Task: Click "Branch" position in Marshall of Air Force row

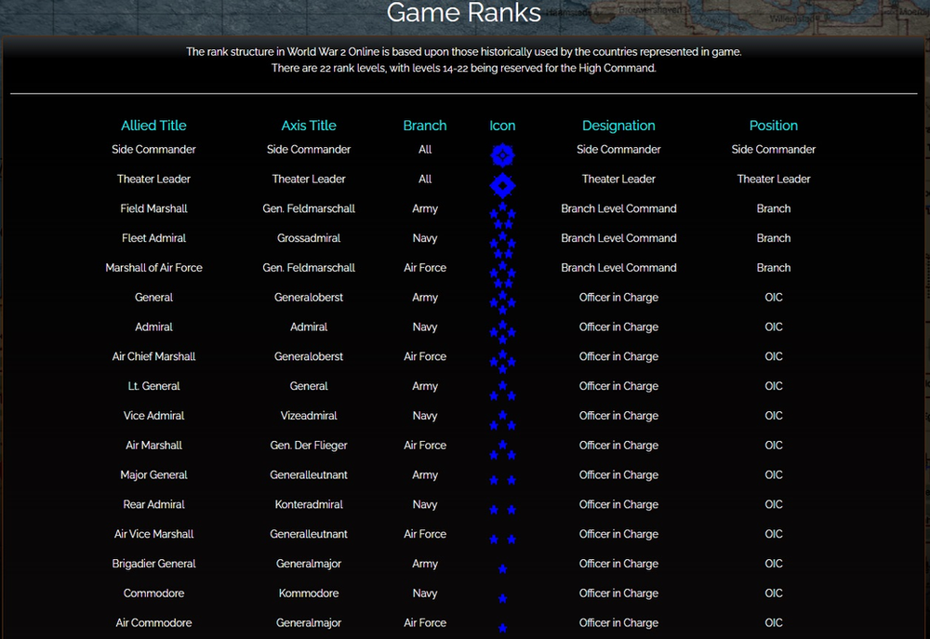Action: click(774, 268)
